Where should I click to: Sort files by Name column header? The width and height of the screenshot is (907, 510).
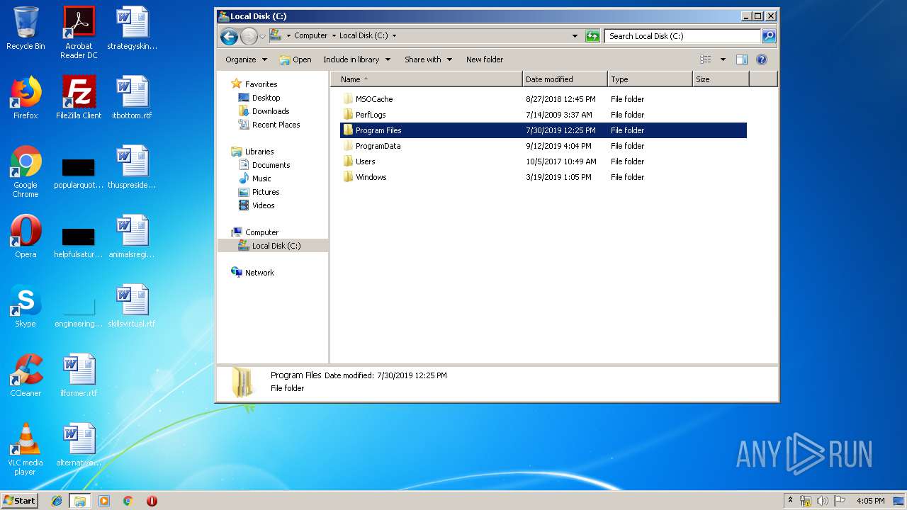click(x=427, y=79)
